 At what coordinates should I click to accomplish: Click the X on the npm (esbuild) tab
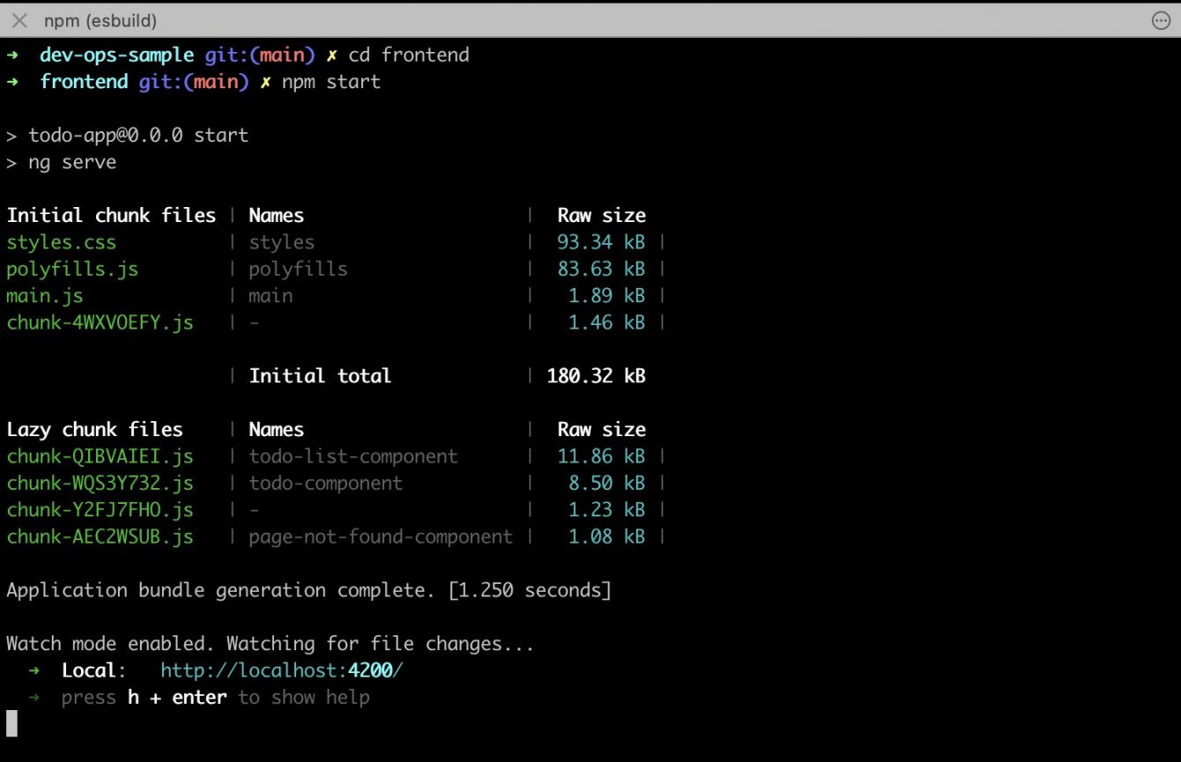coord(19,19)
